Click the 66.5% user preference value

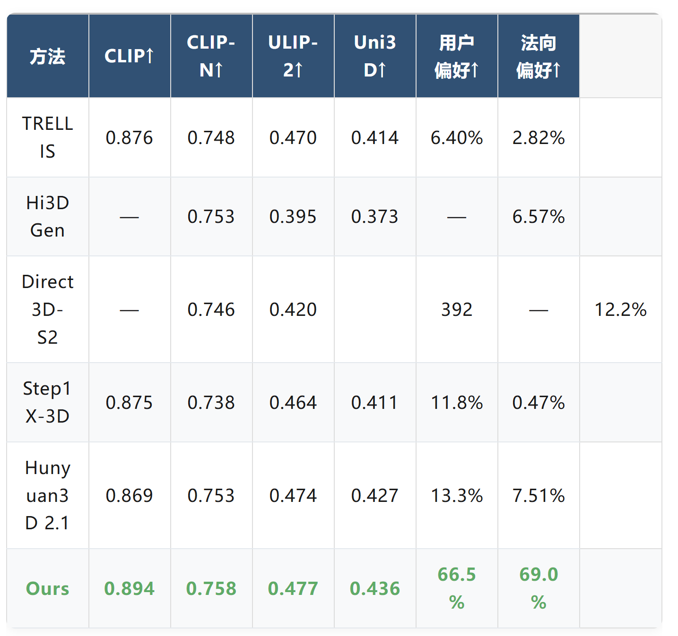click(457, 588)
